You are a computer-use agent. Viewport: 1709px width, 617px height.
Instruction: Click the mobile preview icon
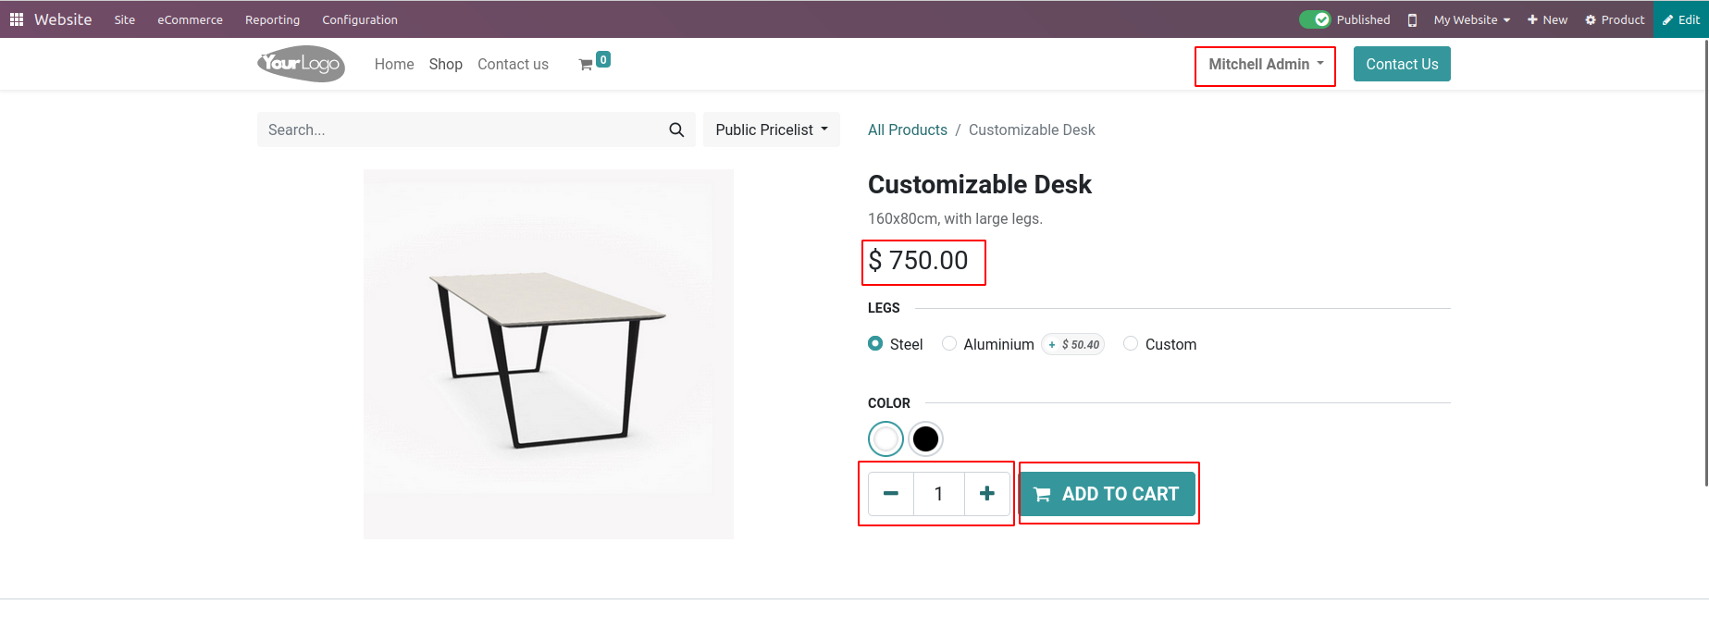point(1412,20)
